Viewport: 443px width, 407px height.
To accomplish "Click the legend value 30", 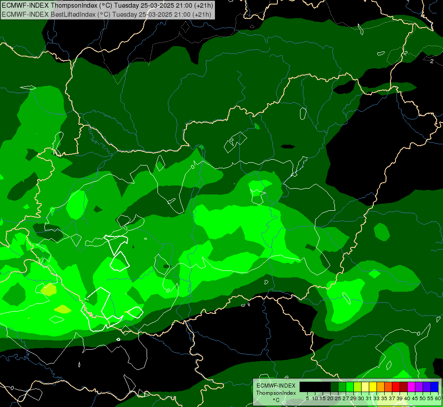I will tap(361, 398).
